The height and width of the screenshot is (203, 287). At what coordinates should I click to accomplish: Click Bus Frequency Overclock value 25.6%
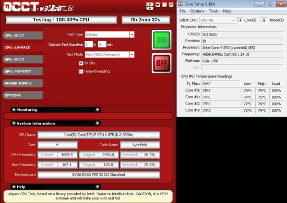(150, 164)
